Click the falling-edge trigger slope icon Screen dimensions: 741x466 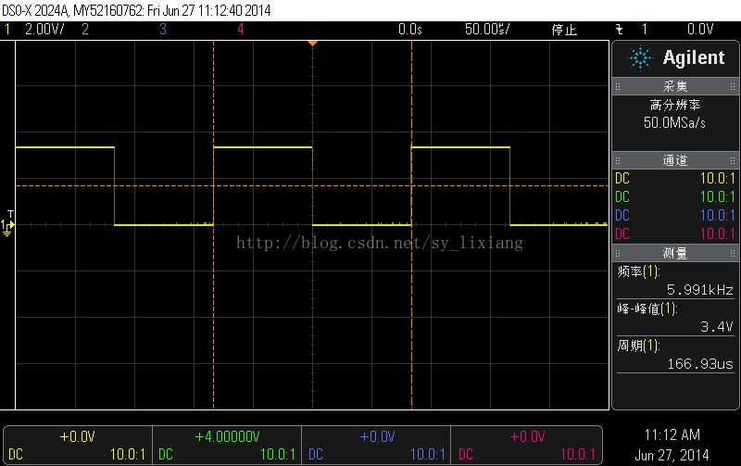point(619,30)
